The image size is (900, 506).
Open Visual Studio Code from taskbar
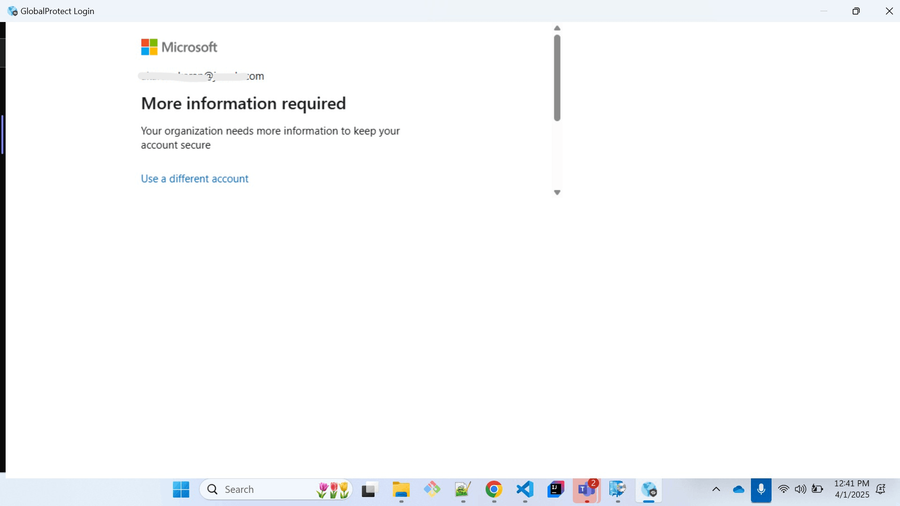525,490
